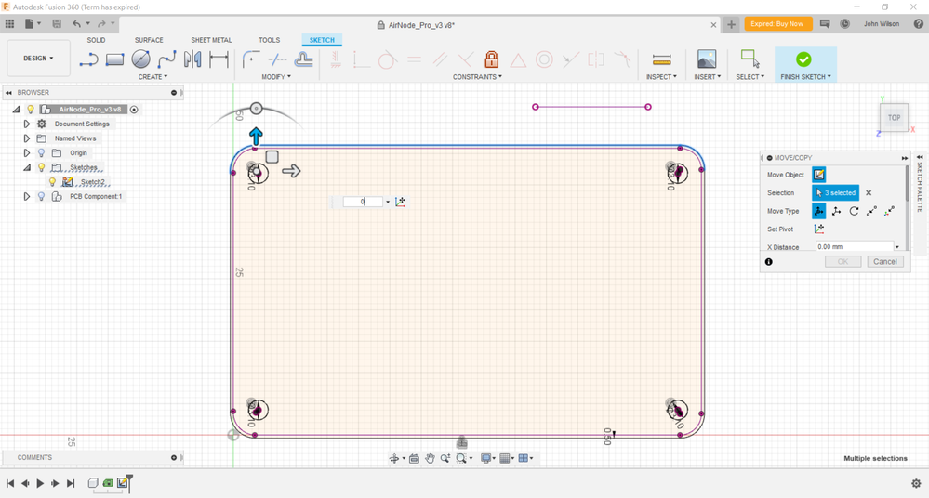Click the Set Pivot icon
This screenshot has height=498, width=929.
tap(819, 229)
